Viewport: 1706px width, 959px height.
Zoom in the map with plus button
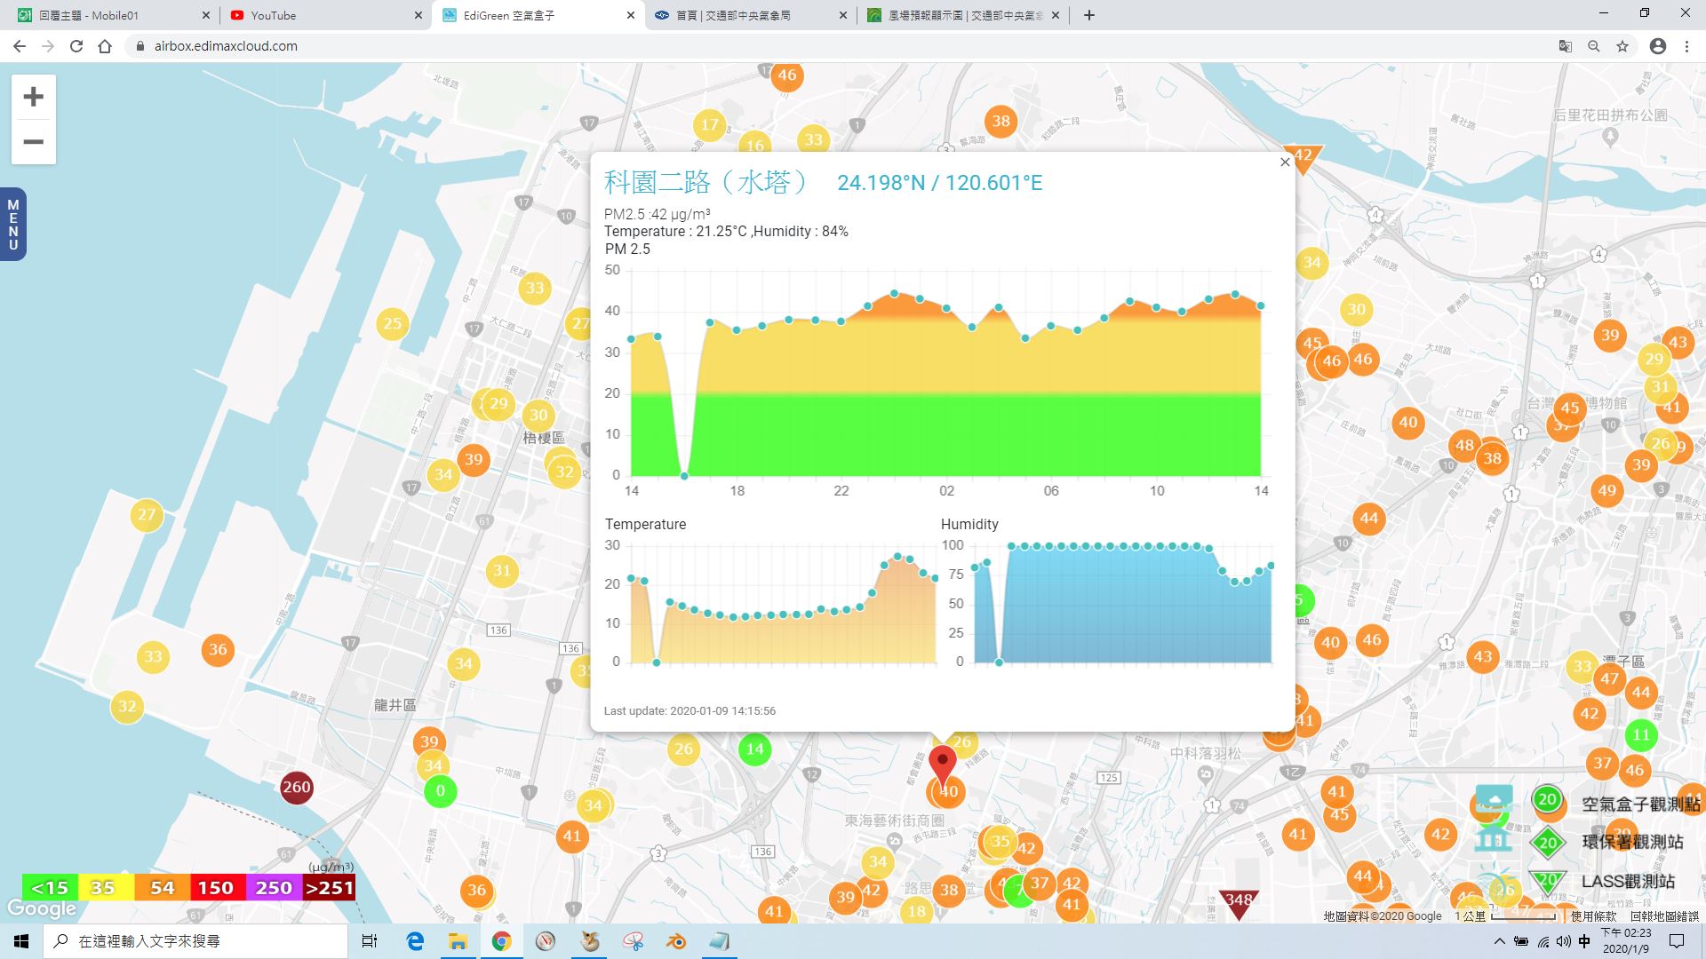(33, 97)
